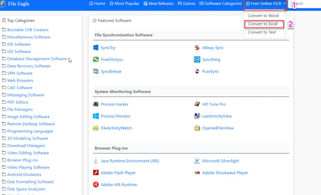Select Convert to Word option
The image size is (321, 195).
click(263, 16)
